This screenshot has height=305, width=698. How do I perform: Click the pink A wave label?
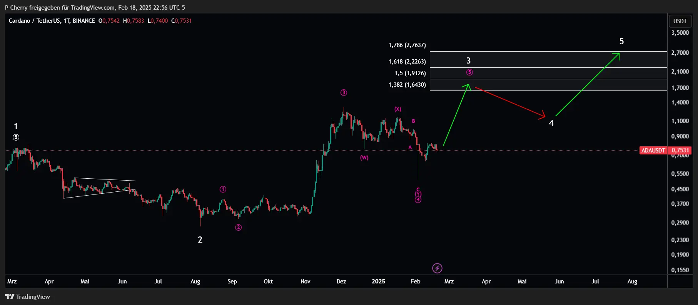(410, 147)
